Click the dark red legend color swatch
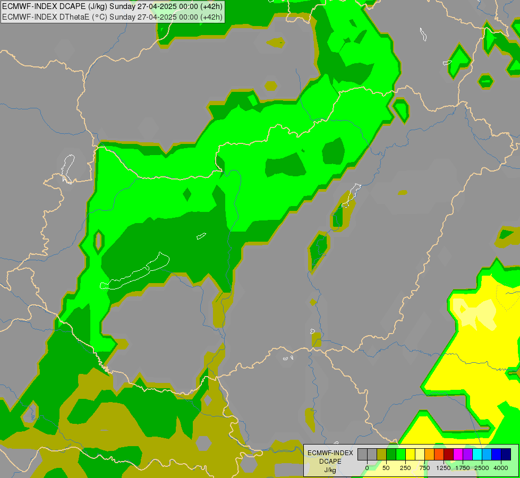520x478 pixels. pos(449,454)
